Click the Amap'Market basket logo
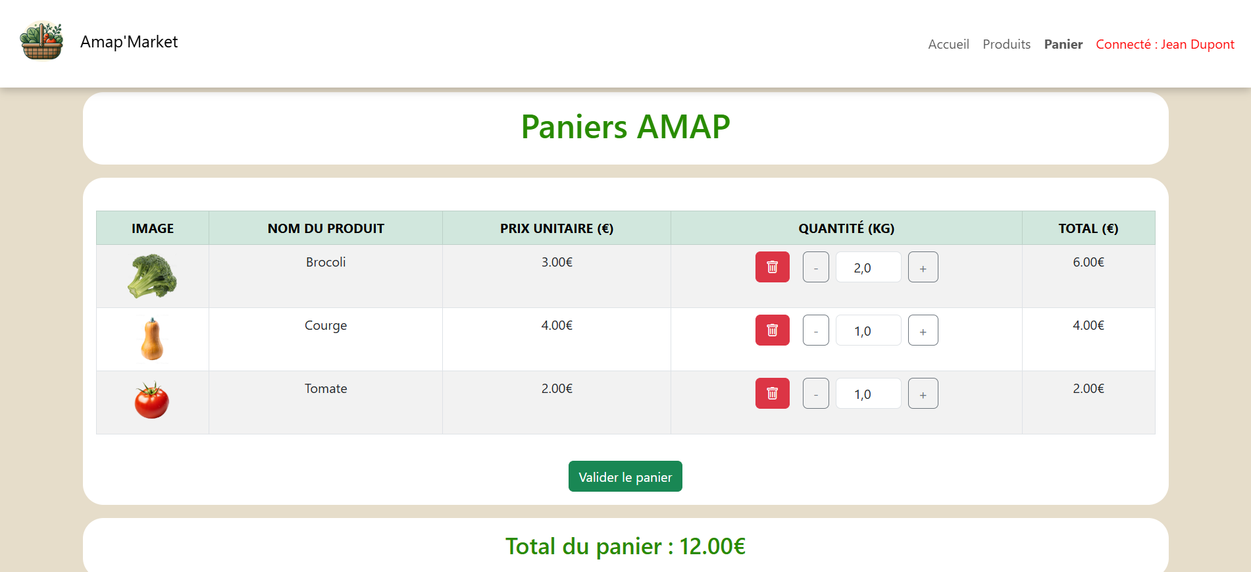Viewport: 1251px width, 572px height. 42,41
